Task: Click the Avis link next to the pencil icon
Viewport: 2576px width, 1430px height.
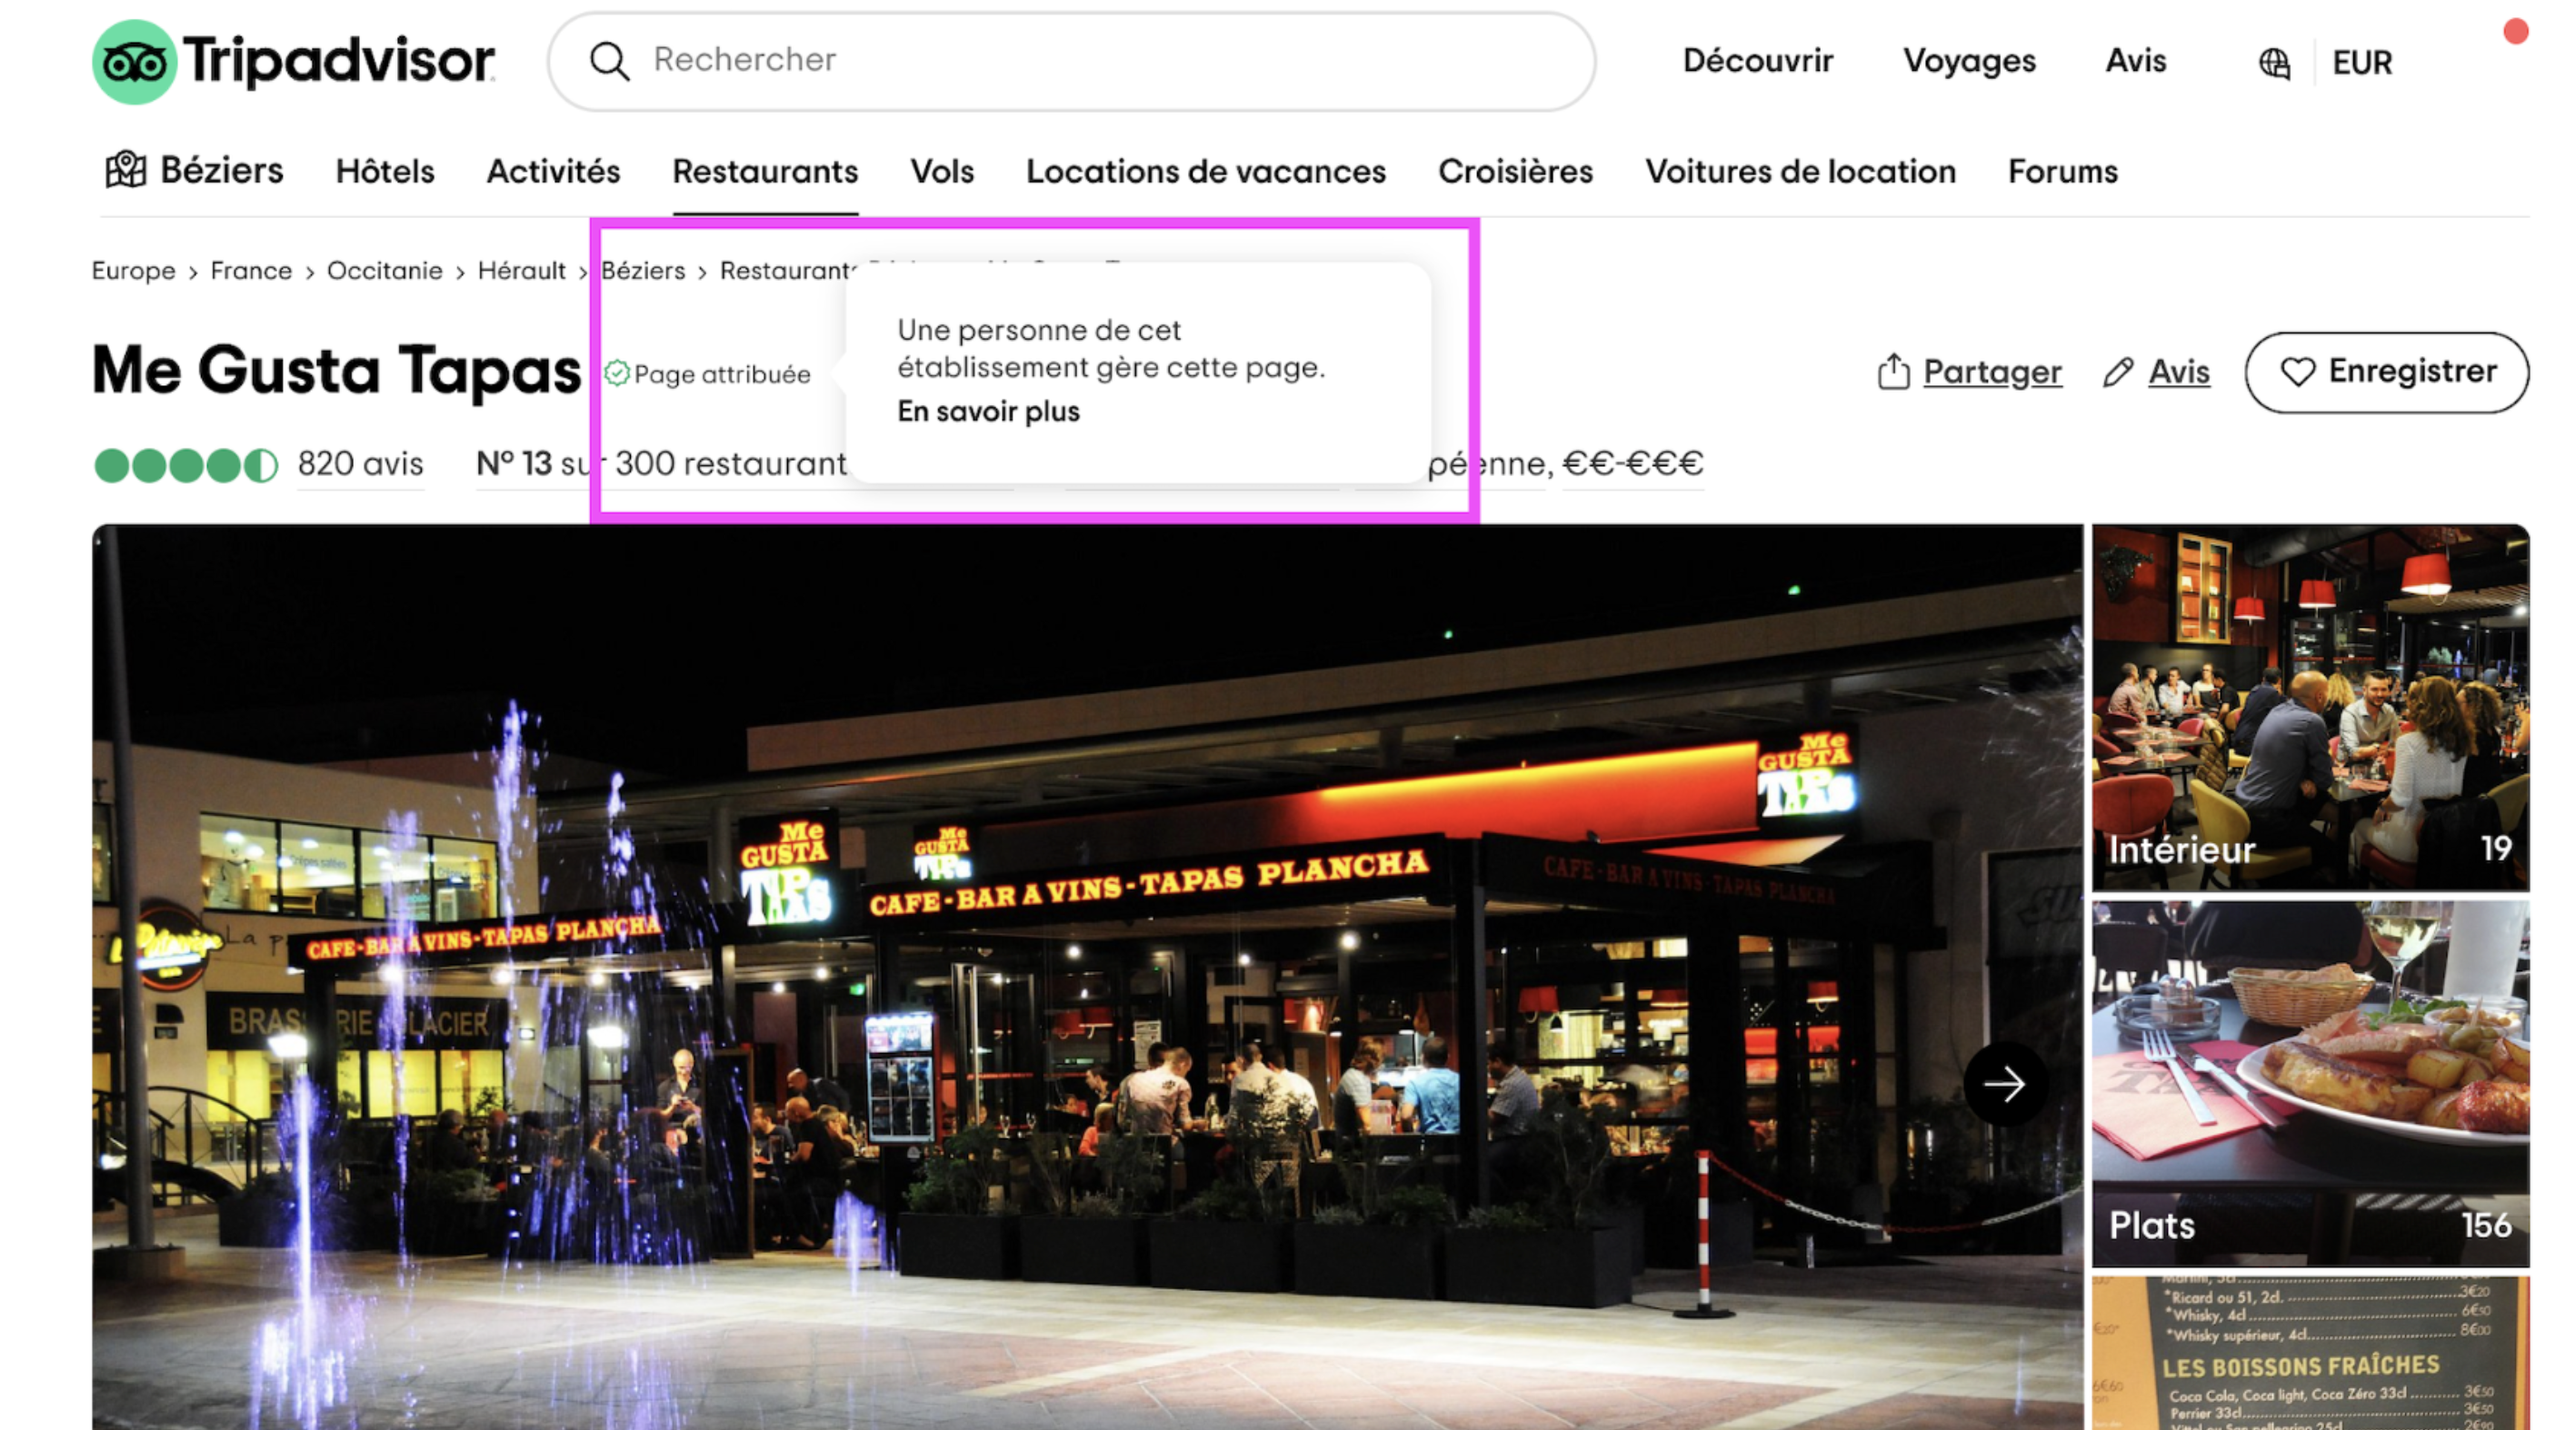Action: click(2179, 372)
